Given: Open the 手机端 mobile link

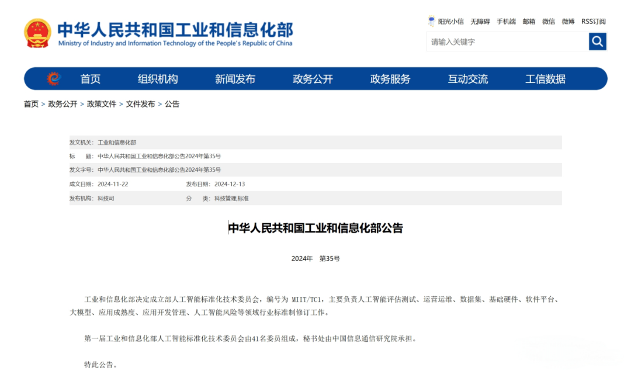Looking at the screenshot, I should (506, 22).
